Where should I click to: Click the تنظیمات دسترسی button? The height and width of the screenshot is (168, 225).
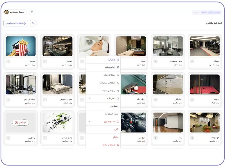[16, 23]
